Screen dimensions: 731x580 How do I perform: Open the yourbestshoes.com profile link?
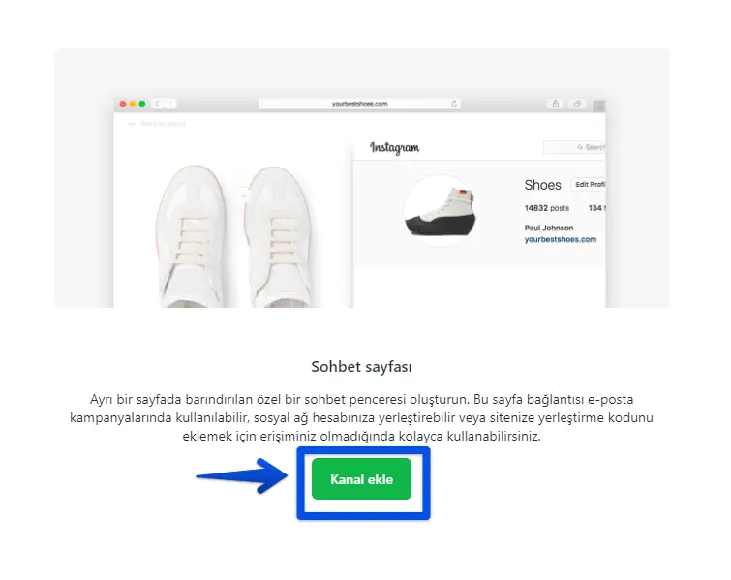tap(561, 239)
